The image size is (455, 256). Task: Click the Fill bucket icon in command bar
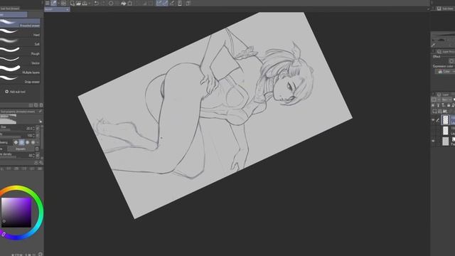pos(124,4)
